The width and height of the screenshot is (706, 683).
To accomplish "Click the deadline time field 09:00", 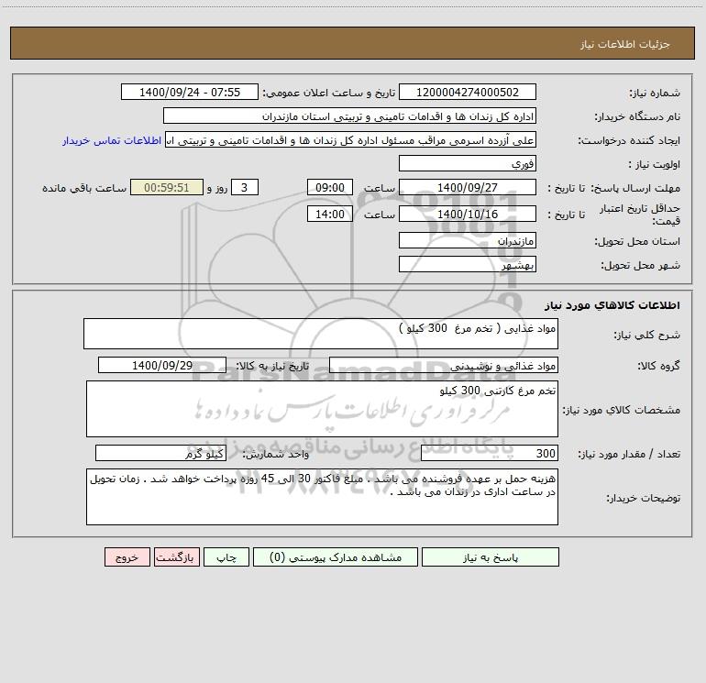I will [x=329, y=187].
